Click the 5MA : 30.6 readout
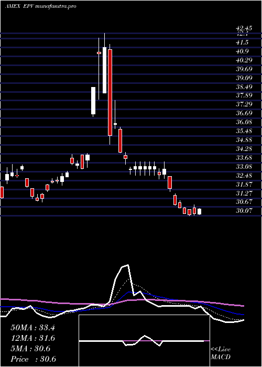Screen dimensions: 262x367 (30, 349)
